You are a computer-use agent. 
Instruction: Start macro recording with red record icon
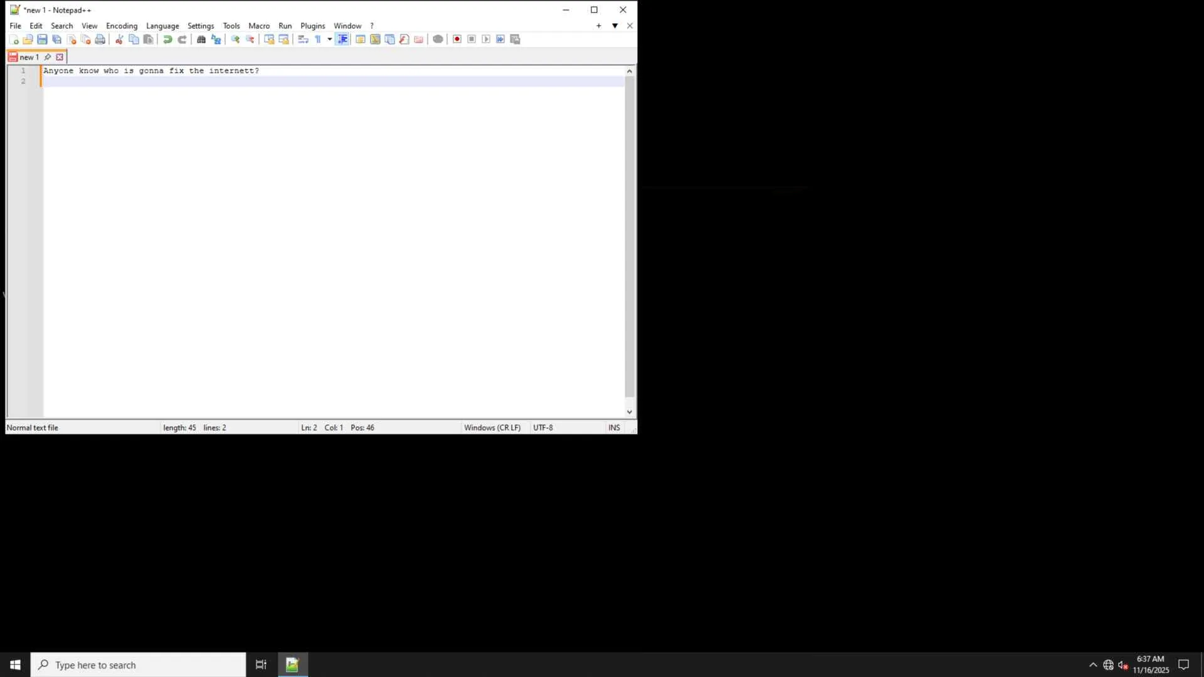457,39
